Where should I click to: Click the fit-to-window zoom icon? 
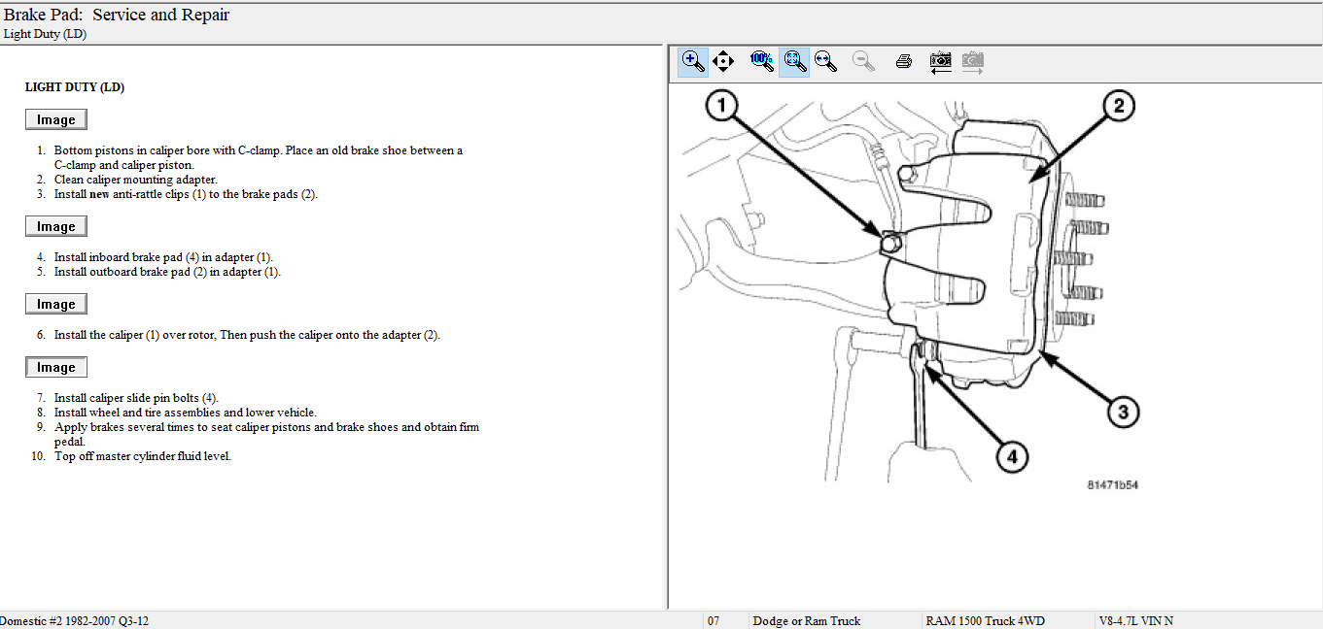pos(794,61)
